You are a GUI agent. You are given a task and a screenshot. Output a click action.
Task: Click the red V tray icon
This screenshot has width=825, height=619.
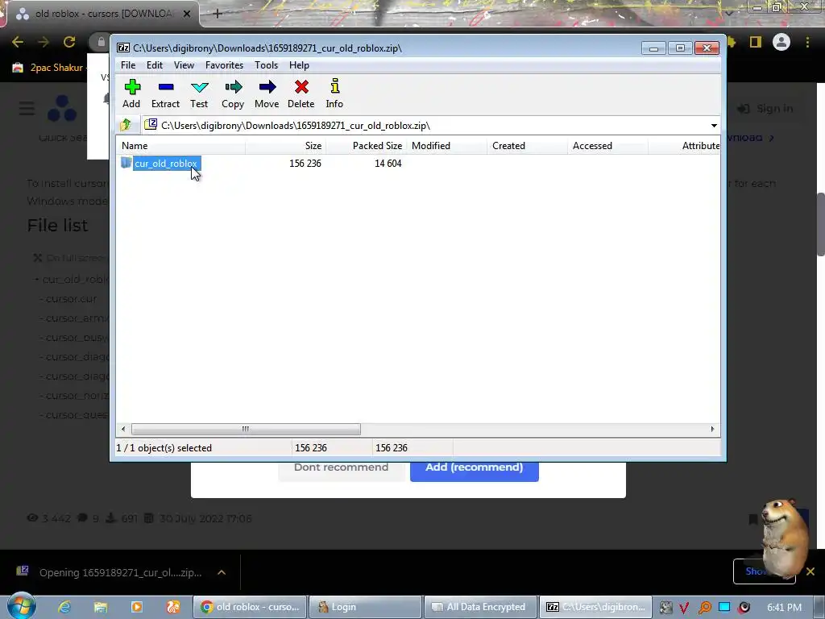pos(684,608)
